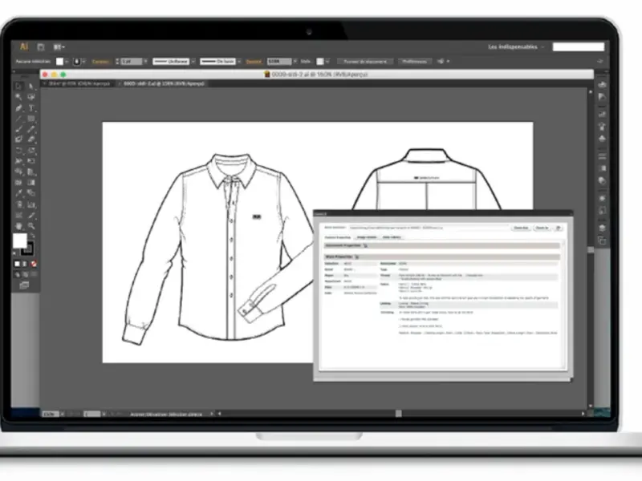Open the third tab in properties dialog
This screenshot has width=642, height=481.
[x=392, y=237]
